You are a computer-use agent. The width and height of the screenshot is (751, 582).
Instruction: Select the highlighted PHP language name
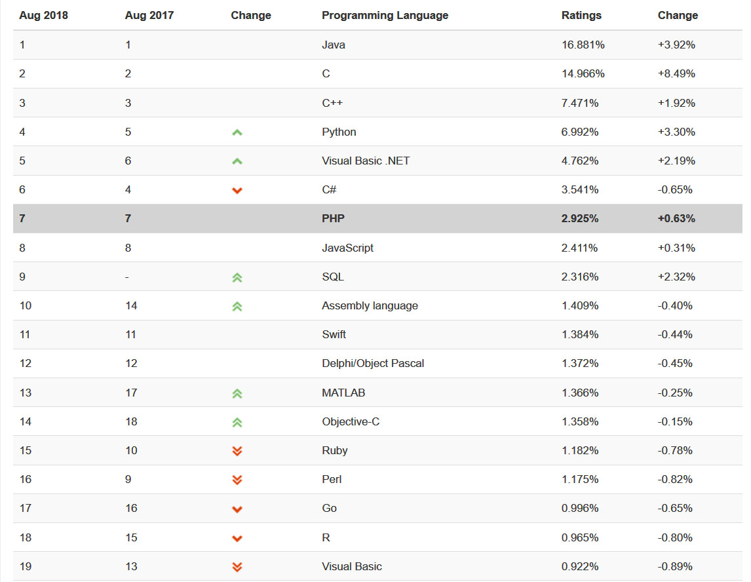point(333,219)
